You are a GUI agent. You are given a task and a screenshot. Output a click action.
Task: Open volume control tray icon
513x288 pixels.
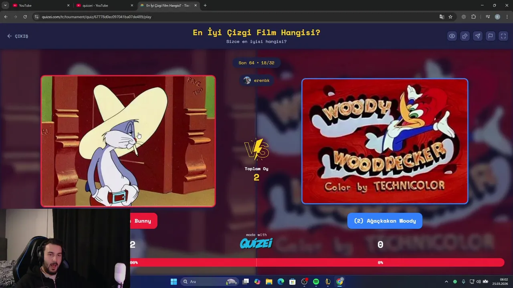click(478, 282)
